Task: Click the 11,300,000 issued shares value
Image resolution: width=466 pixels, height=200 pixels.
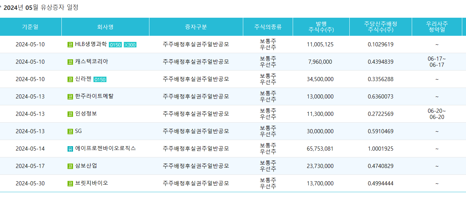Action: pos(320,114)
